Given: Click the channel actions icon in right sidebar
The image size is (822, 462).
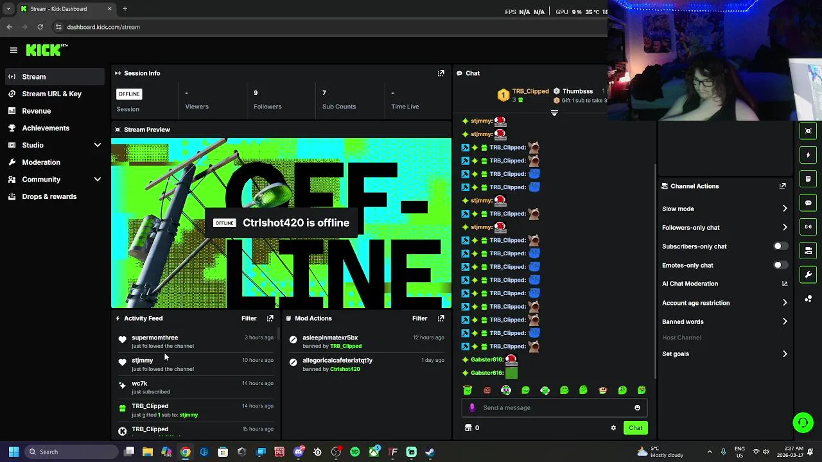Looking at the screenshot, I should click(808, 250).
